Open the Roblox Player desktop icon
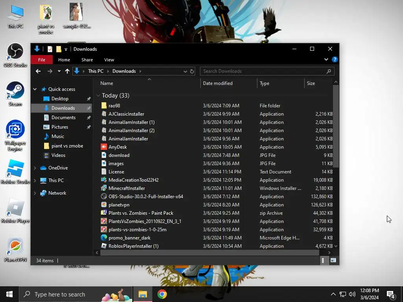Viewport: 403px width, 302px height. (15, 211)
